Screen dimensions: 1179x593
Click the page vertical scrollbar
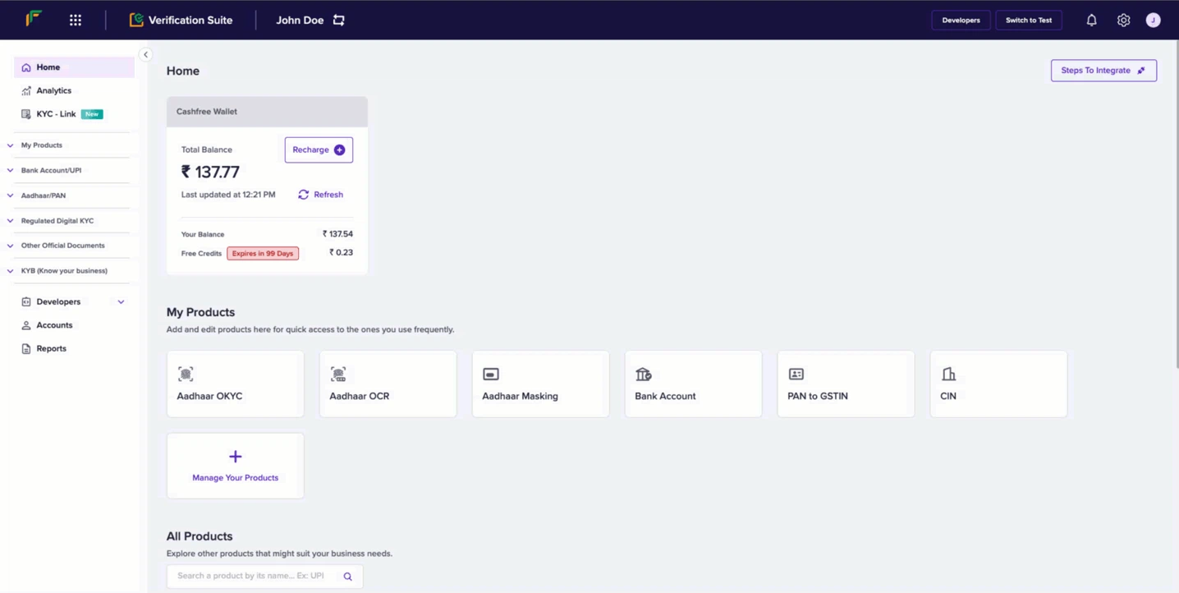[x=1176, y=205]
